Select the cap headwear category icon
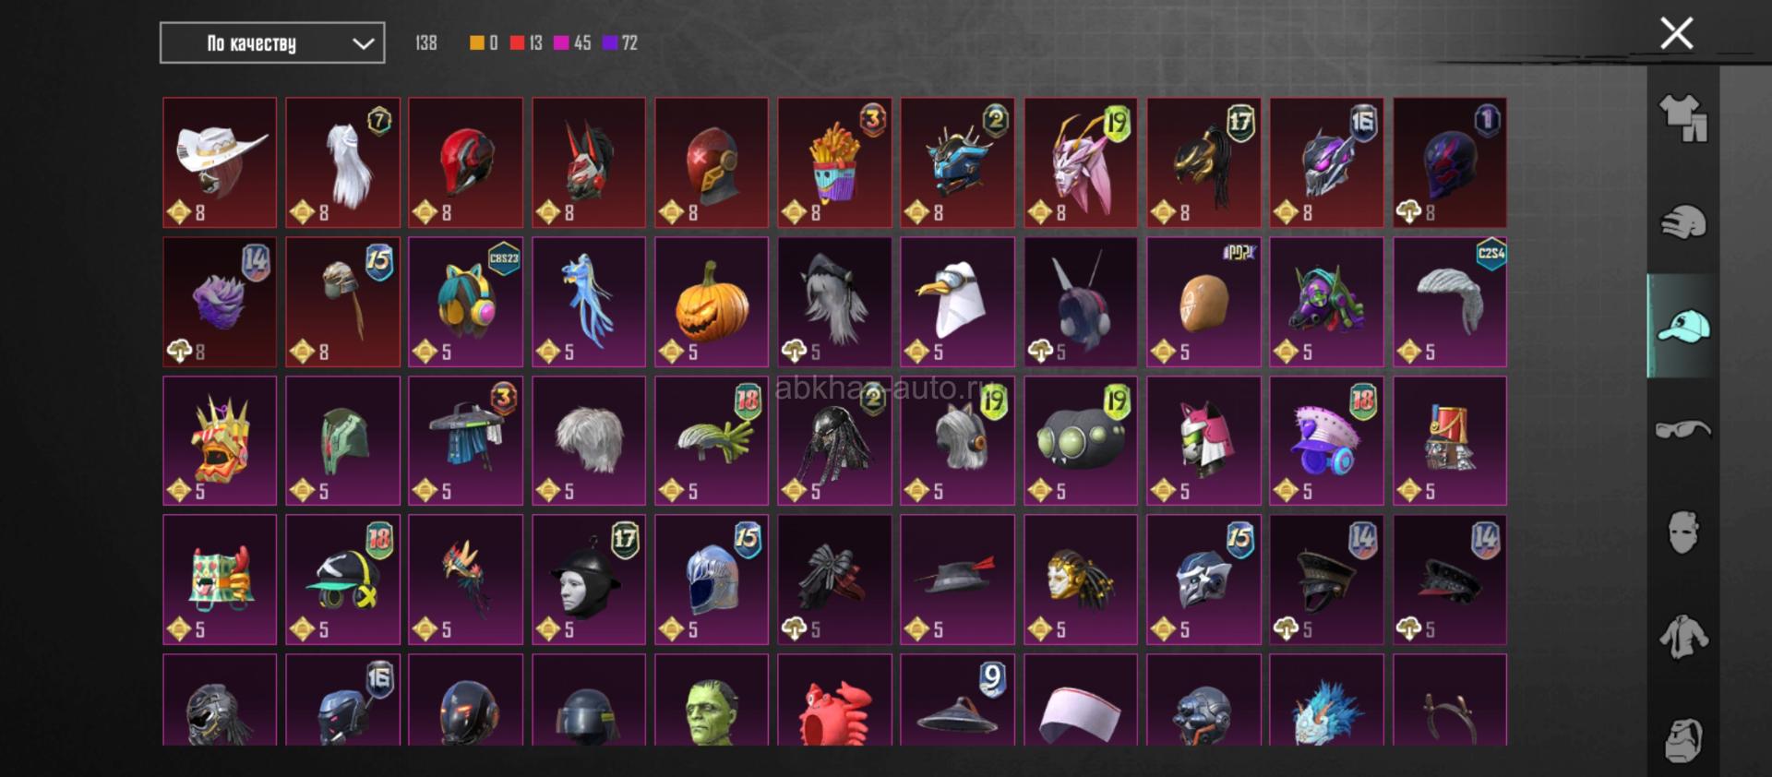Screen dimensions: 1772x777 tap(1683, 326)
